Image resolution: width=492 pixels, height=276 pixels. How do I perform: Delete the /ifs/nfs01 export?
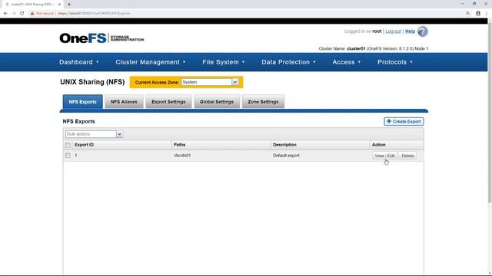(x=407, y=156)
